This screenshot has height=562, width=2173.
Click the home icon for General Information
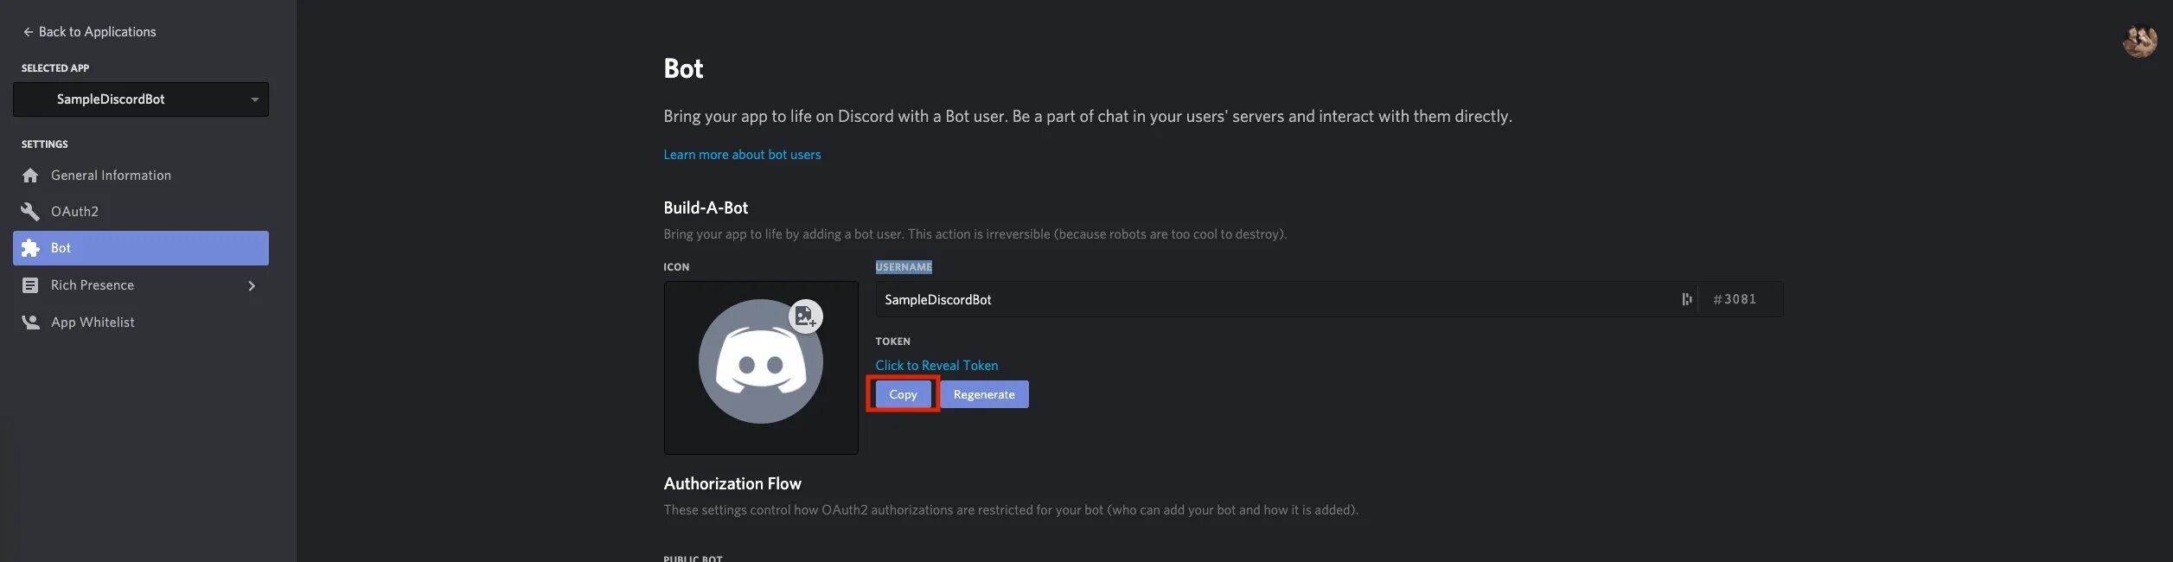tap(30, 176)
